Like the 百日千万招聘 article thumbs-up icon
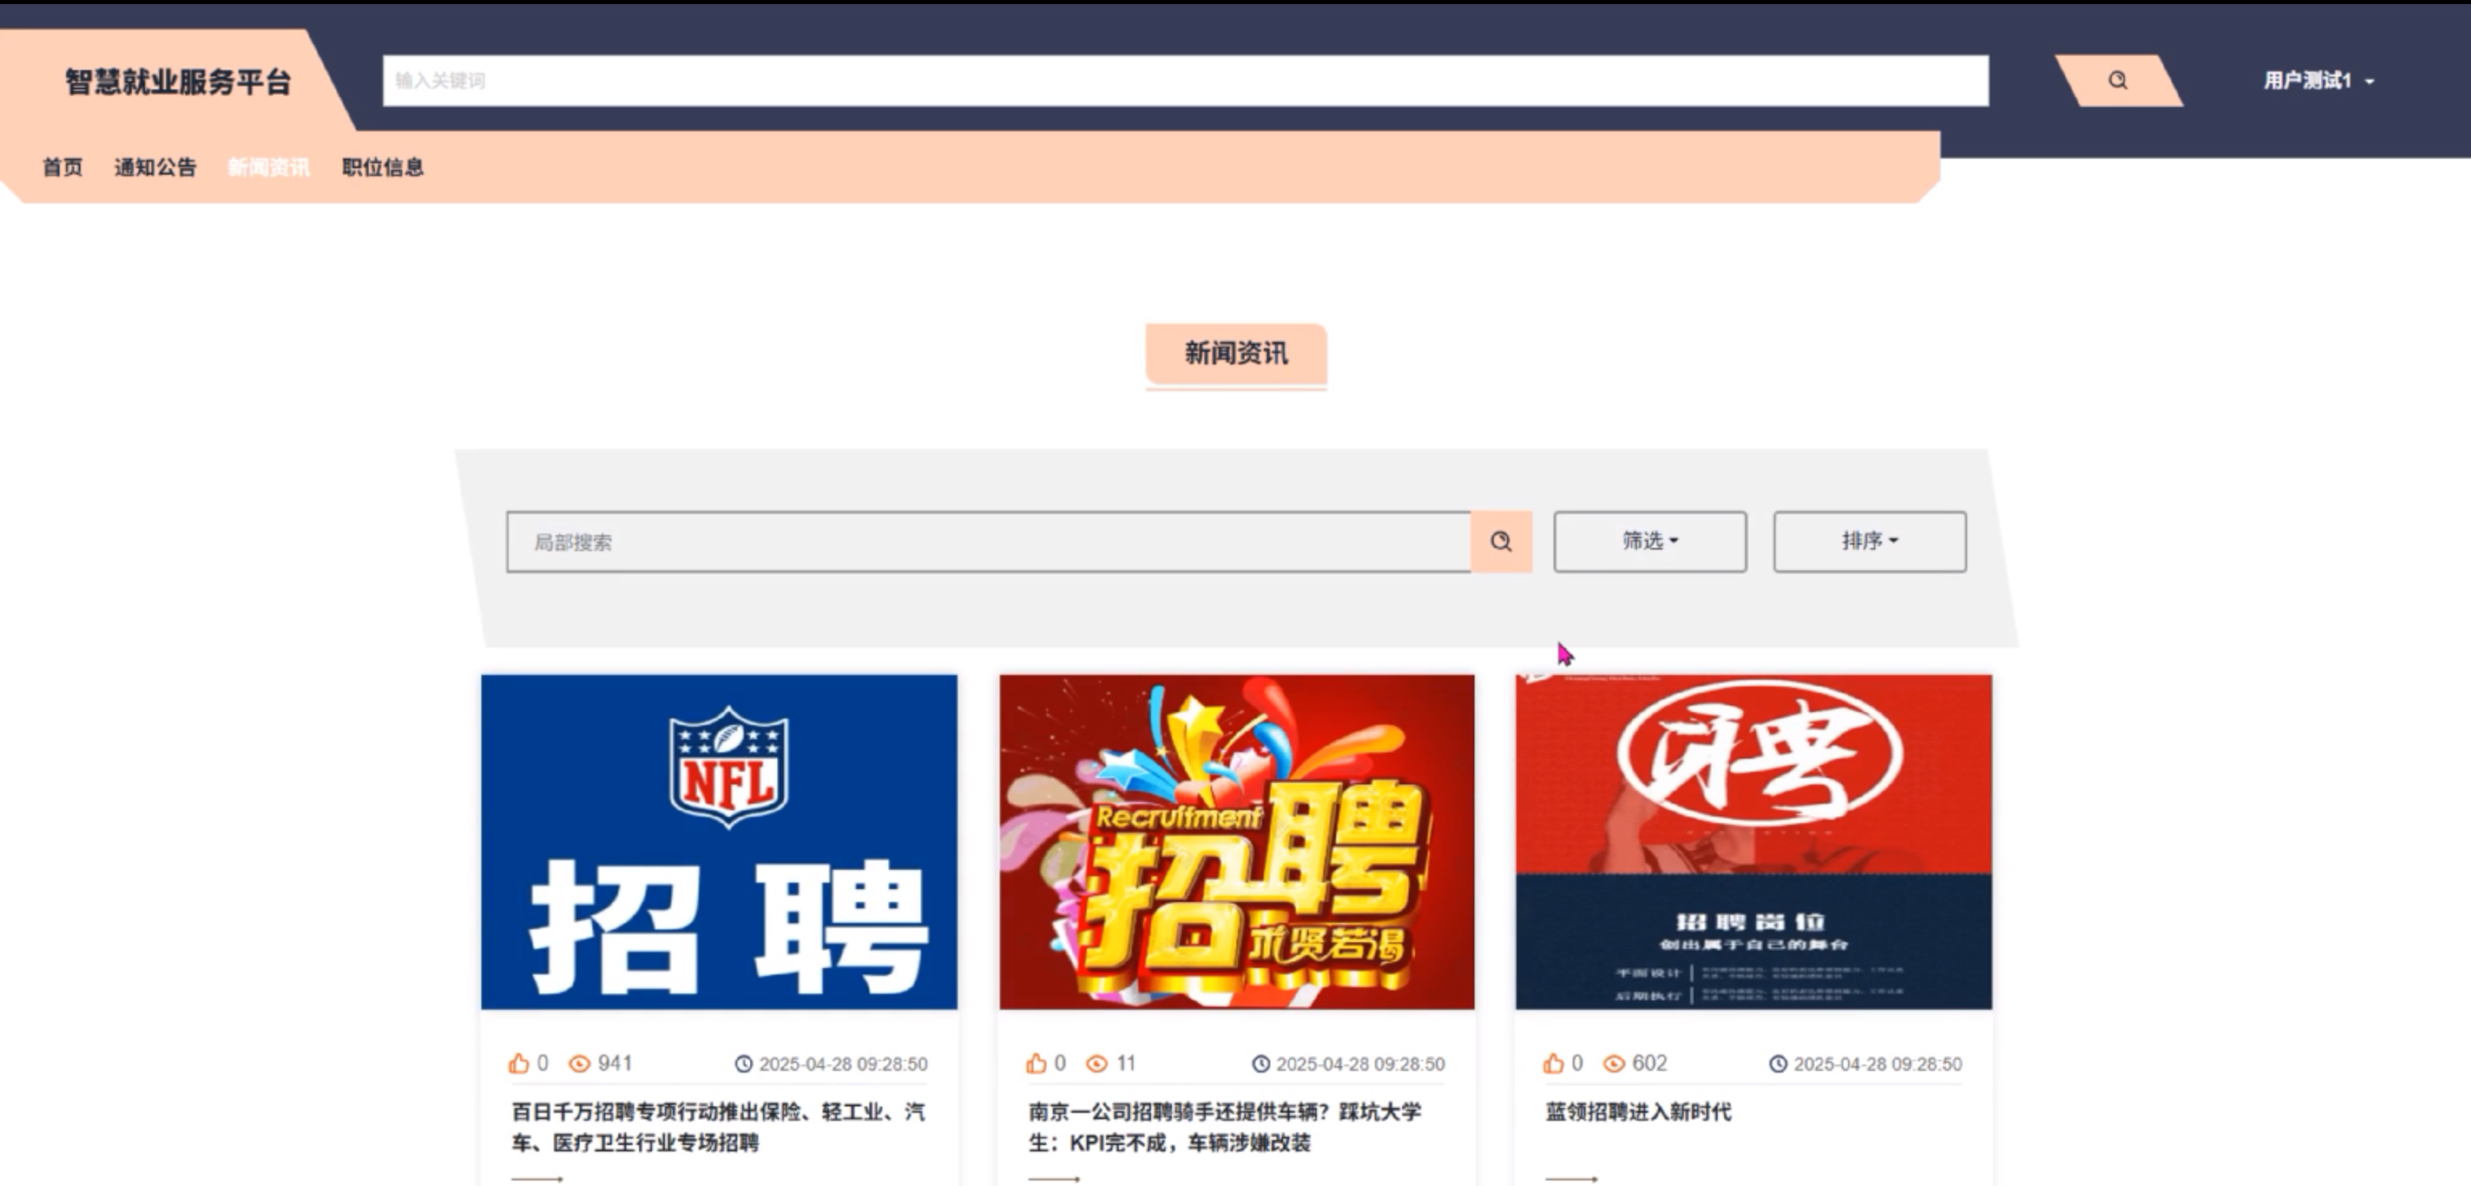Image resolution: width=2471 pixels, height=1186 pixels. coord(519,1063)
